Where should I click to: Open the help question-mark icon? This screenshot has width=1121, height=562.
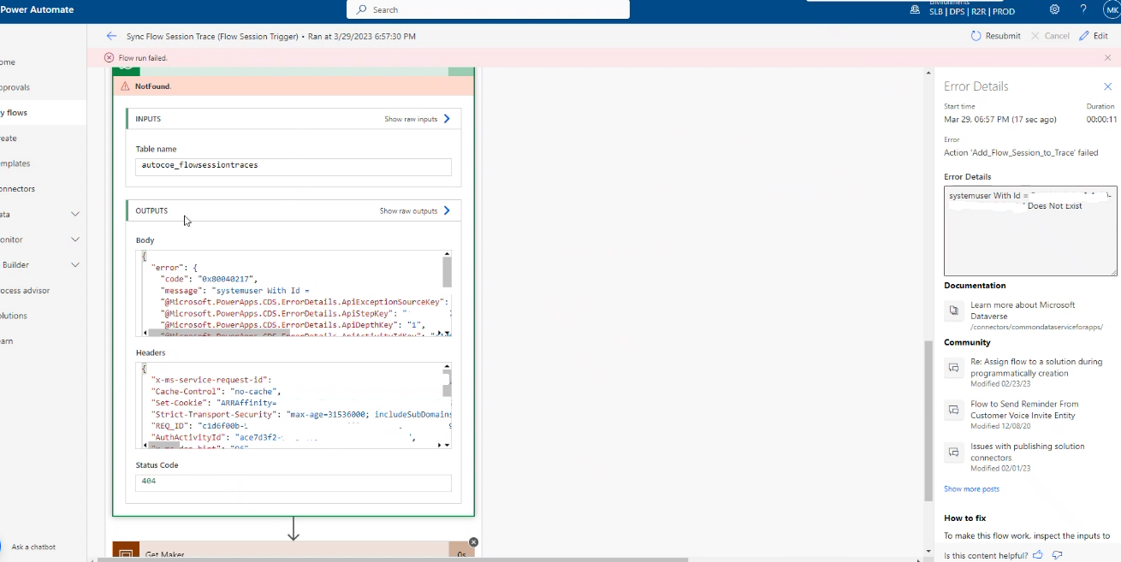[x=1082, y=9]
